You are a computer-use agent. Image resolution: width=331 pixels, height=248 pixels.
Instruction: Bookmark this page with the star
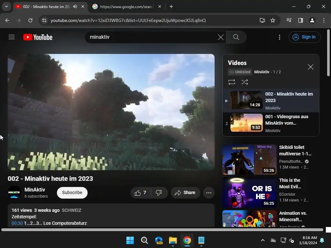[273, 20]
